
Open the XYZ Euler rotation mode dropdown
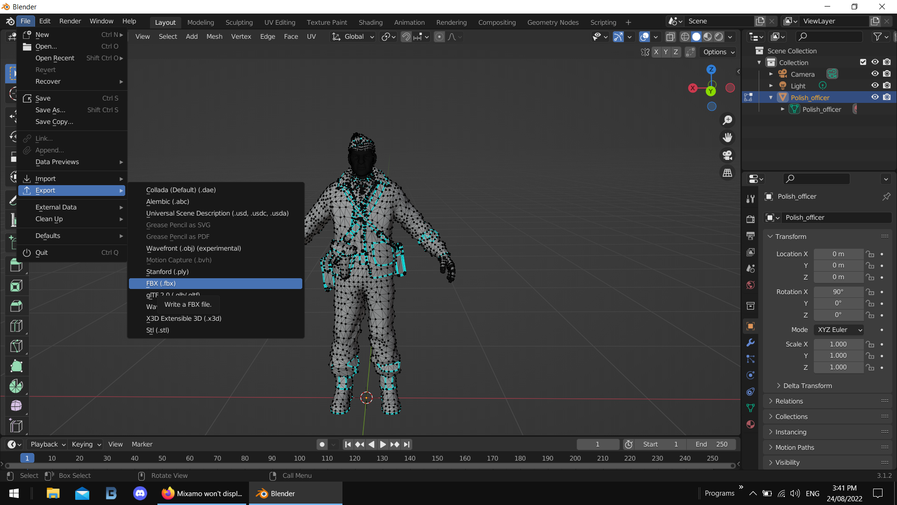838,330
